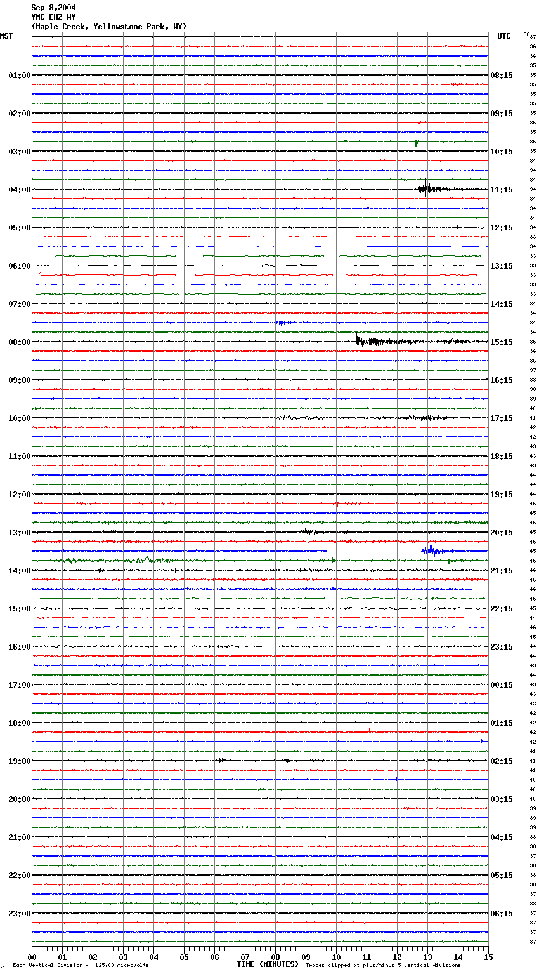539x974 pixels.
Task: Select the '14:00' MST time label
Action: point(20,571)
